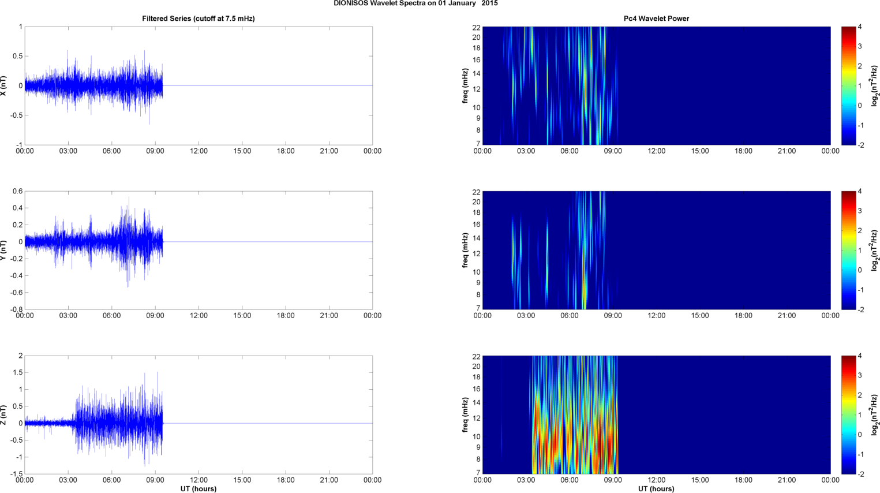
Task: Select the 'Y (nT)' axis label
Action: 3,251
